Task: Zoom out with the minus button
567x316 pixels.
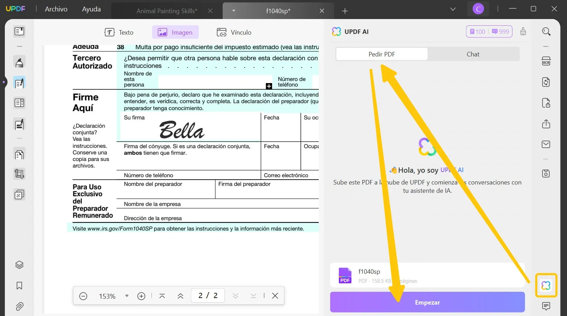Action: coord(83,296)
